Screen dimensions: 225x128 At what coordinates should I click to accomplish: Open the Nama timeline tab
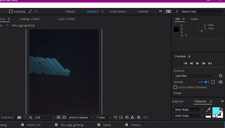coord(107,125)
